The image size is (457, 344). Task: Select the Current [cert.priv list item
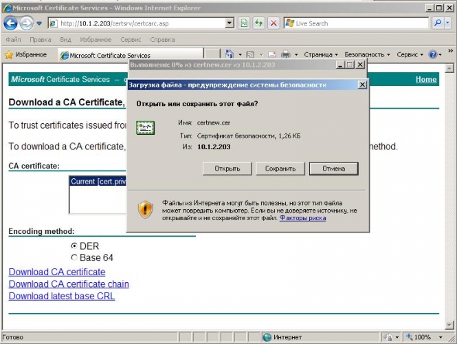[x=98, y=182]
